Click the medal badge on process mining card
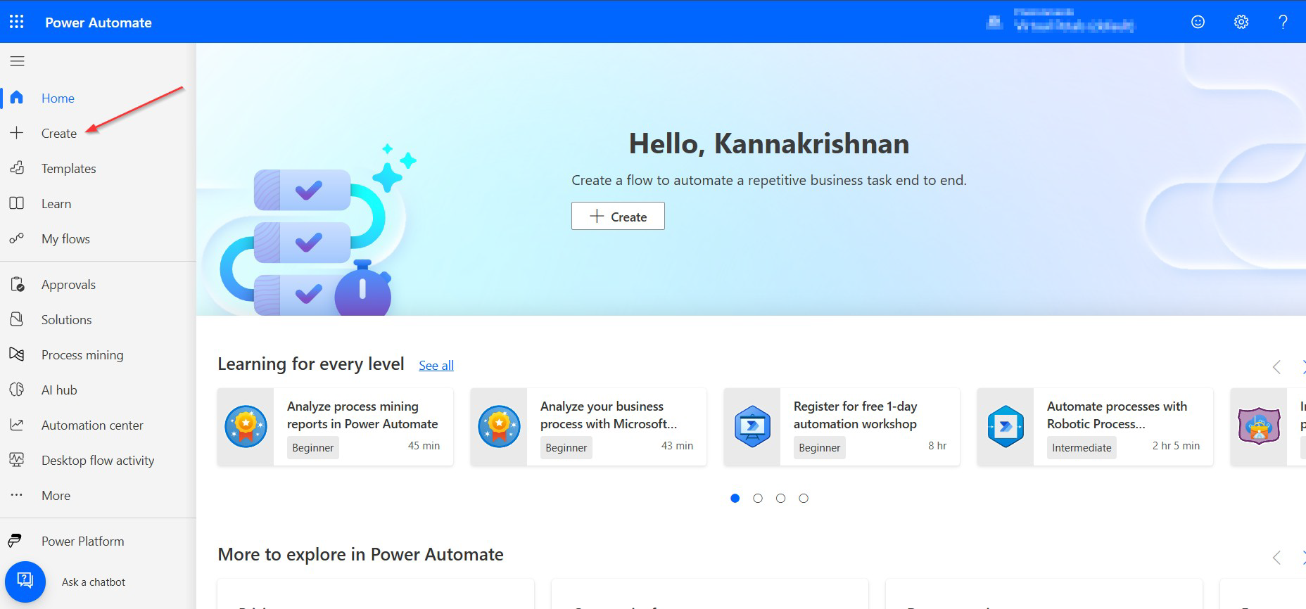Viewport: 1306px width, 609px height. click(x=246, y=426)
